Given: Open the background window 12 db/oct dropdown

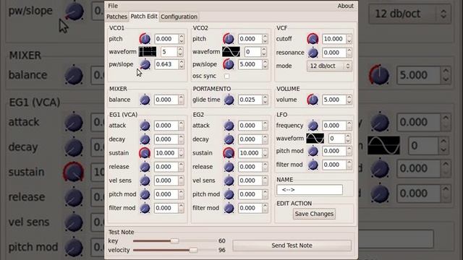Looking at the screenshot, I should click(410, 14).
